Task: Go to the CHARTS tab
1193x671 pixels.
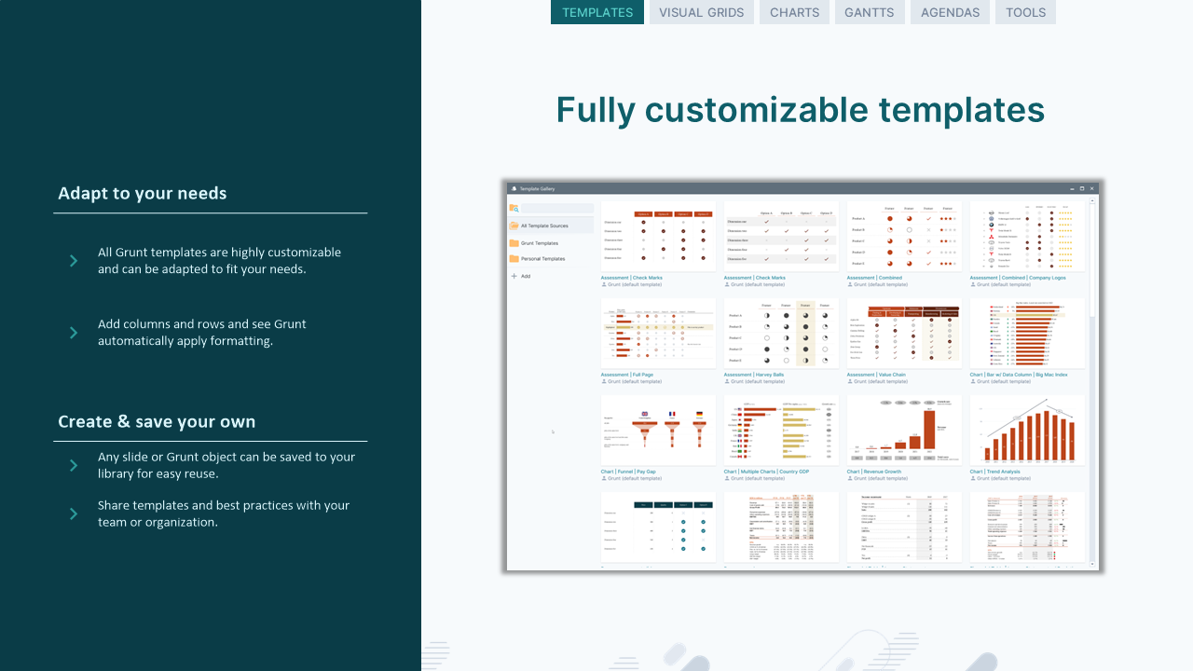Action: (795, 12)
